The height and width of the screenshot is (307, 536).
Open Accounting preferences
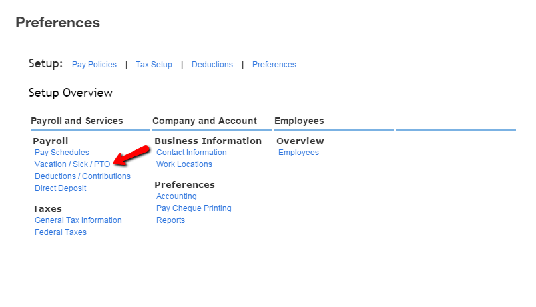pos(176,196)
